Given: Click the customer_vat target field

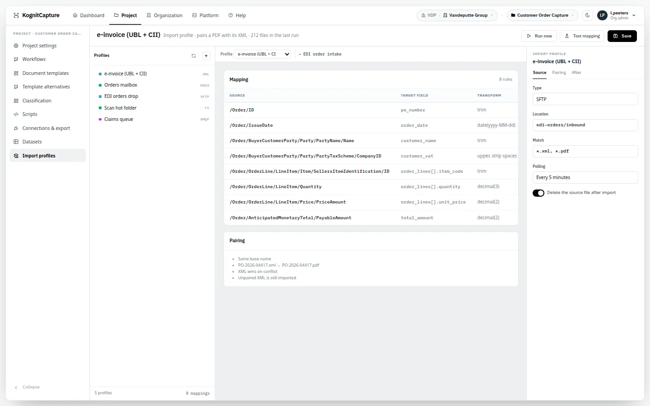Looking at the screenshot, I should pyautogui.click(x=417, y=156).
